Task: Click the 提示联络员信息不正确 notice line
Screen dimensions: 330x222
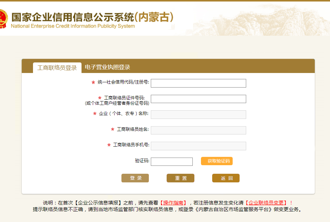Action: [x=168, y=209]
